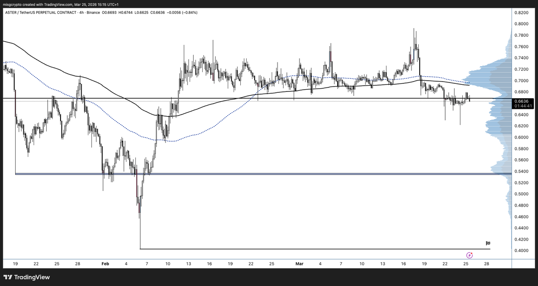Select the horizontal line at the 0.40 low
Screen dimensions: 538x286
[x=315, y=249]
